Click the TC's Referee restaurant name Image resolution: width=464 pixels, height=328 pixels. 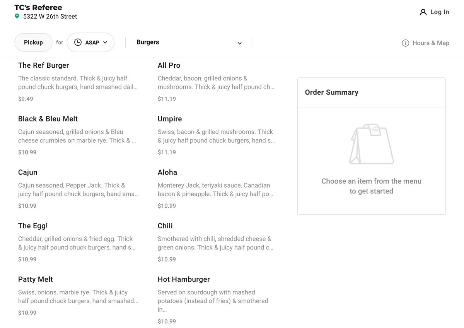click(38, 7)
